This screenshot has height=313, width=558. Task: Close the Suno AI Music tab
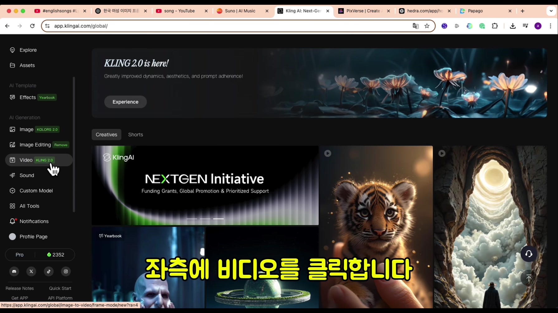coord(267,11)
